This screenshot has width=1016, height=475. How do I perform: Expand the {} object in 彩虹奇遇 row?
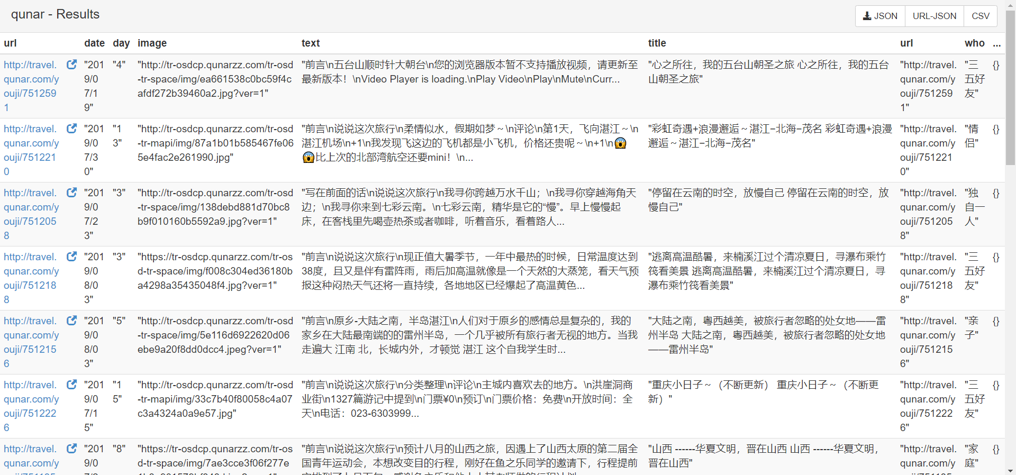pos(996,129)
